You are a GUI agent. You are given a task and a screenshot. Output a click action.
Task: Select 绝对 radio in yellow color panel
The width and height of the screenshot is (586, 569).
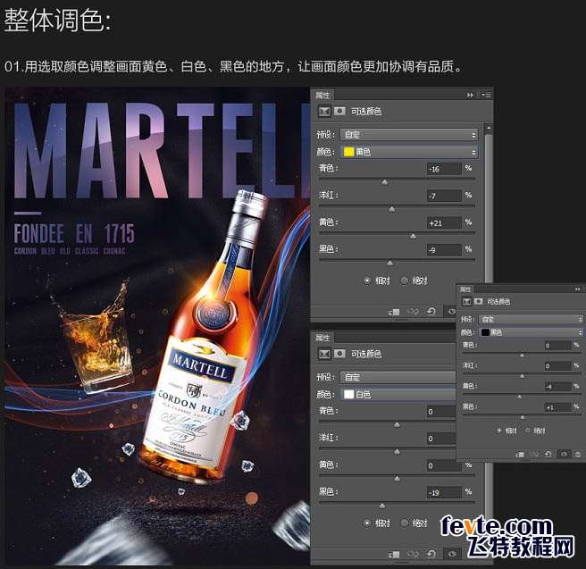[404, 280]
